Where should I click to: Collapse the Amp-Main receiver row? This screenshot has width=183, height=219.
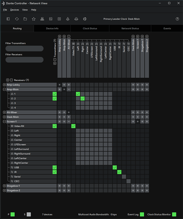click(4, 89)
